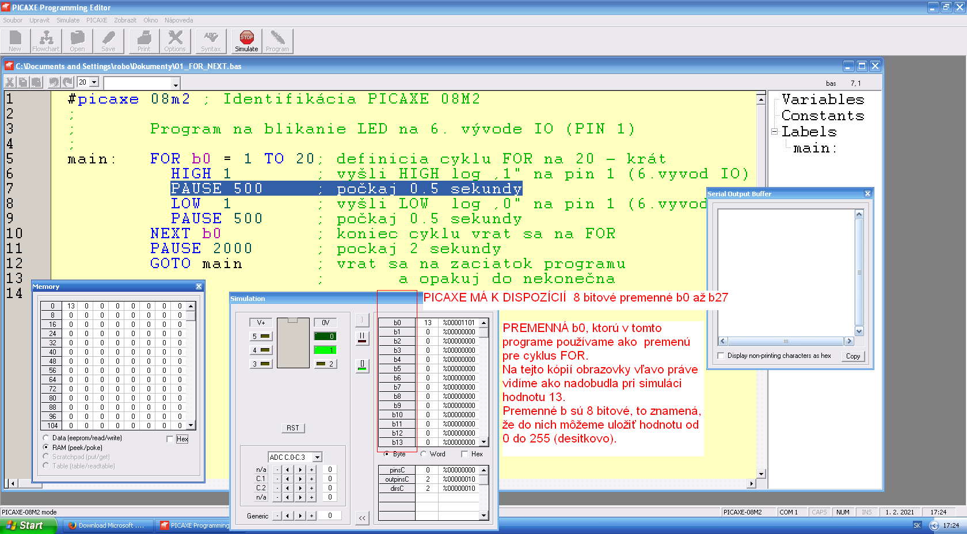Image resolution: width=967 pixels, height=534 pixels.
Task: Click the Program download toolbar icon
Action: point(277,41)
